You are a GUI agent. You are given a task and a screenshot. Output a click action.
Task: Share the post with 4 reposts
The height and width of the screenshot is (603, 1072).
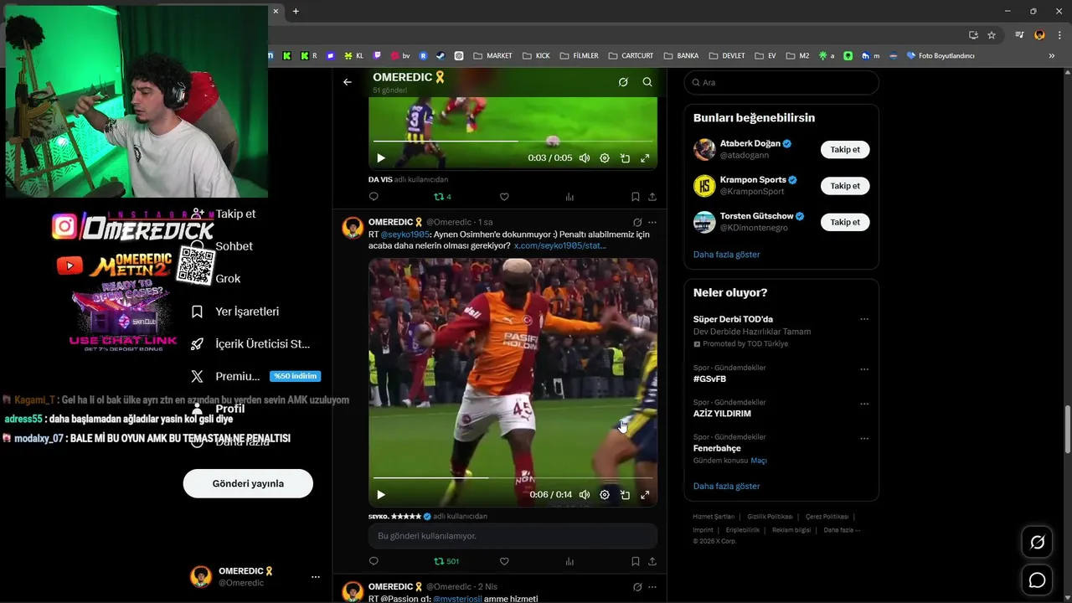(x=652, y=197)
